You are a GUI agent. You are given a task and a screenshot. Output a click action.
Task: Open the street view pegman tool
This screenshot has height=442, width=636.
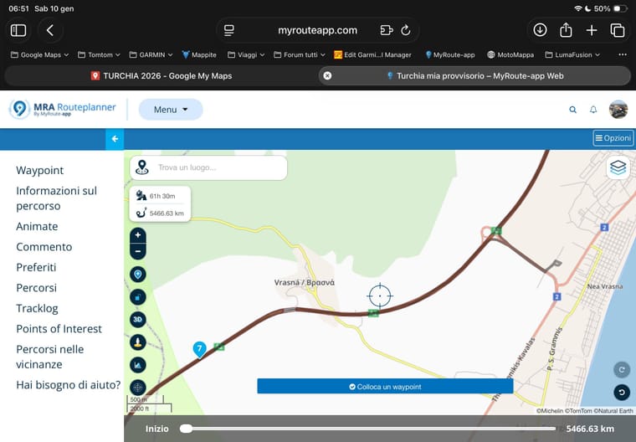138,342
